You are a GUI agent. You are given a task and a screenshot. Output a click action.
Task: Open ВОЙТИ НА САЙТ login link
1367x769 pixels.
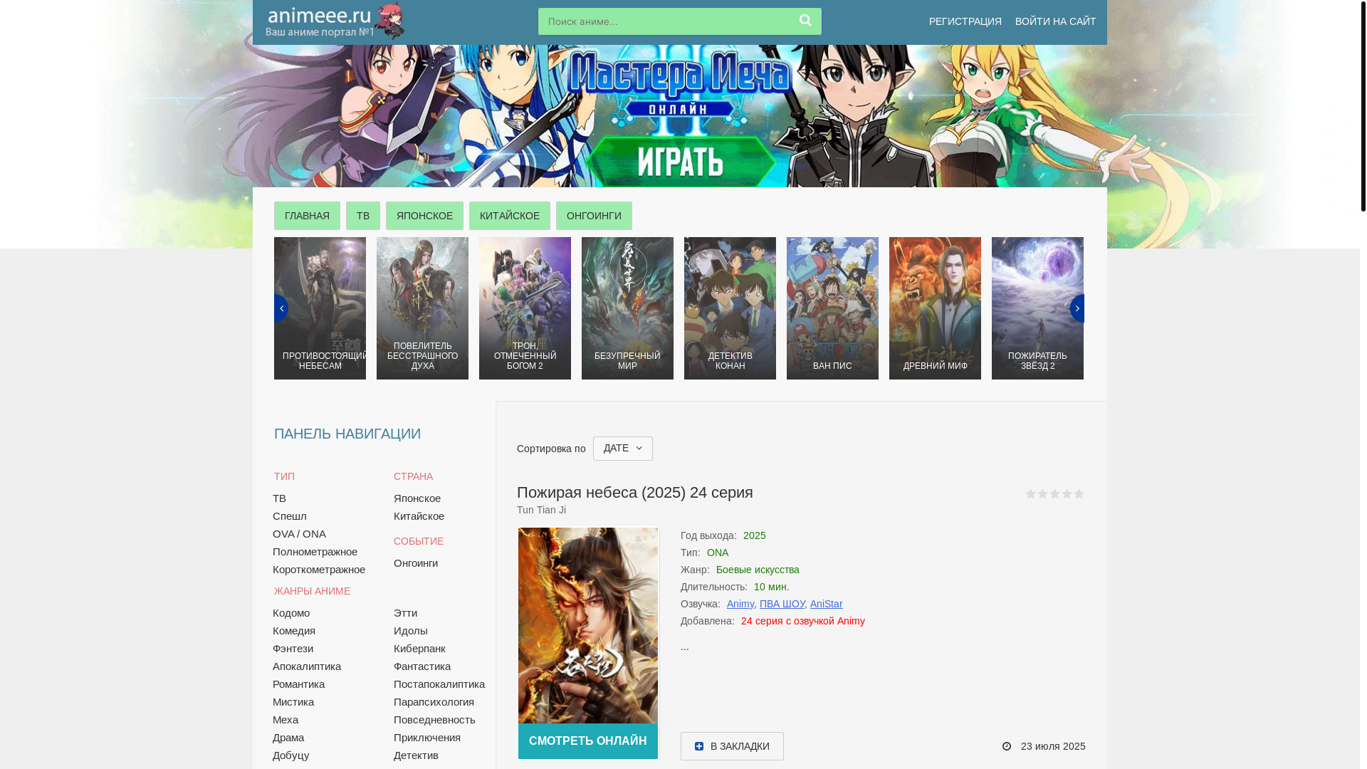1055,21
